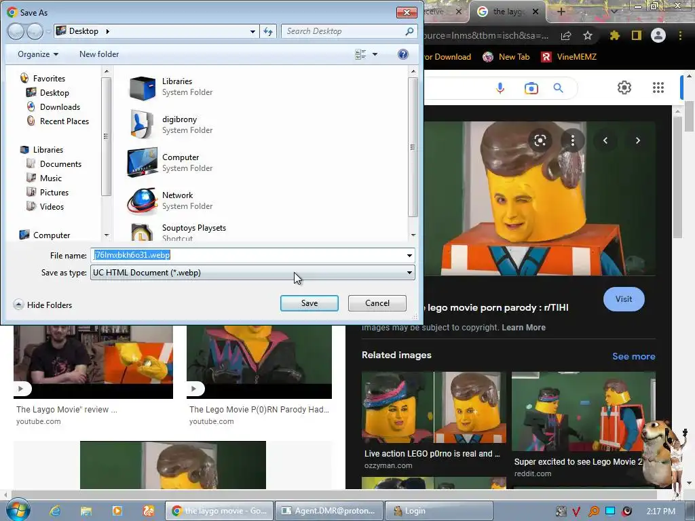Open the See more related images link
The width and height of the screenshot is (695, 521).
click(x=633, y=356)
